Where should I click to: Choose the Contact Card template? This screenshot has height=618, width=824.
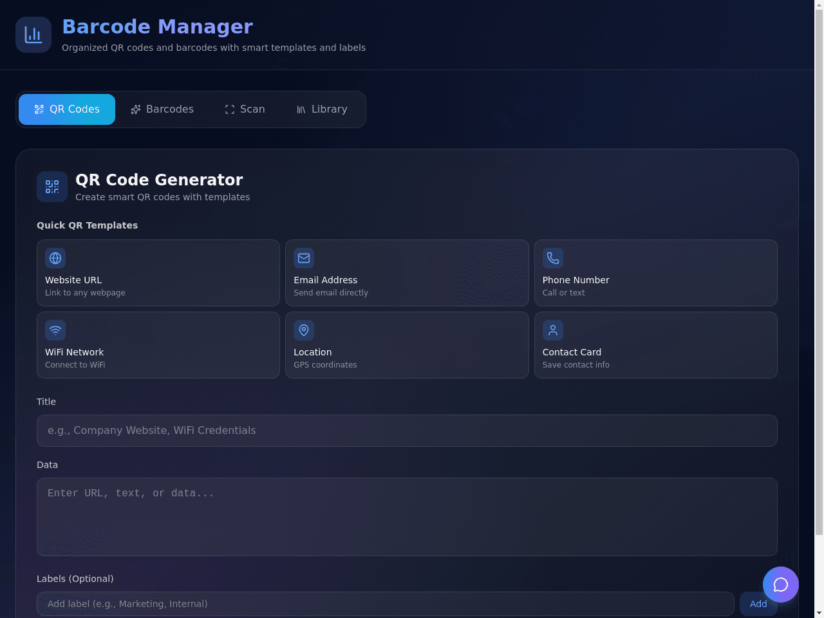point(656,345)
